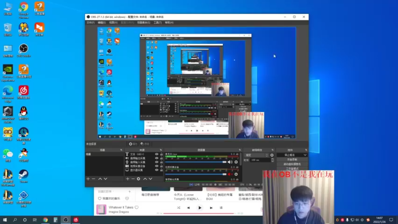Adjust transition duration spinner arrows
The image size is (398, 224).
click(x=273, y=160)
